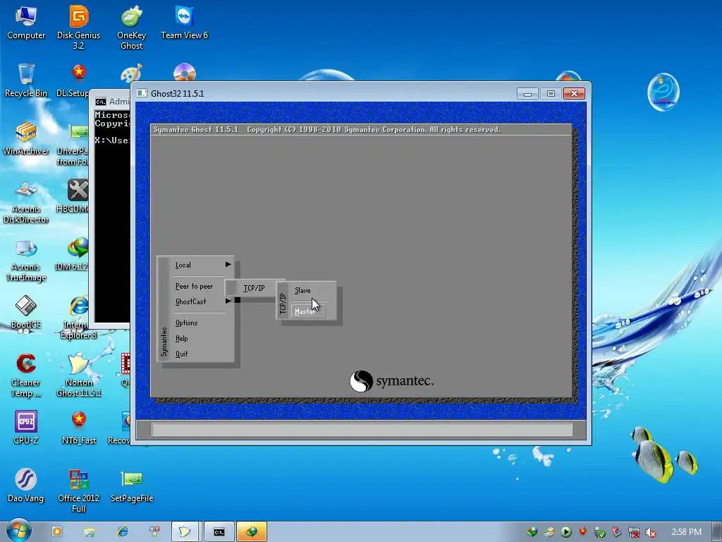Image resolution: width=722 pixels, height=542 pixels.
Task: Open the Computer desktop icon
Action: 26,23
